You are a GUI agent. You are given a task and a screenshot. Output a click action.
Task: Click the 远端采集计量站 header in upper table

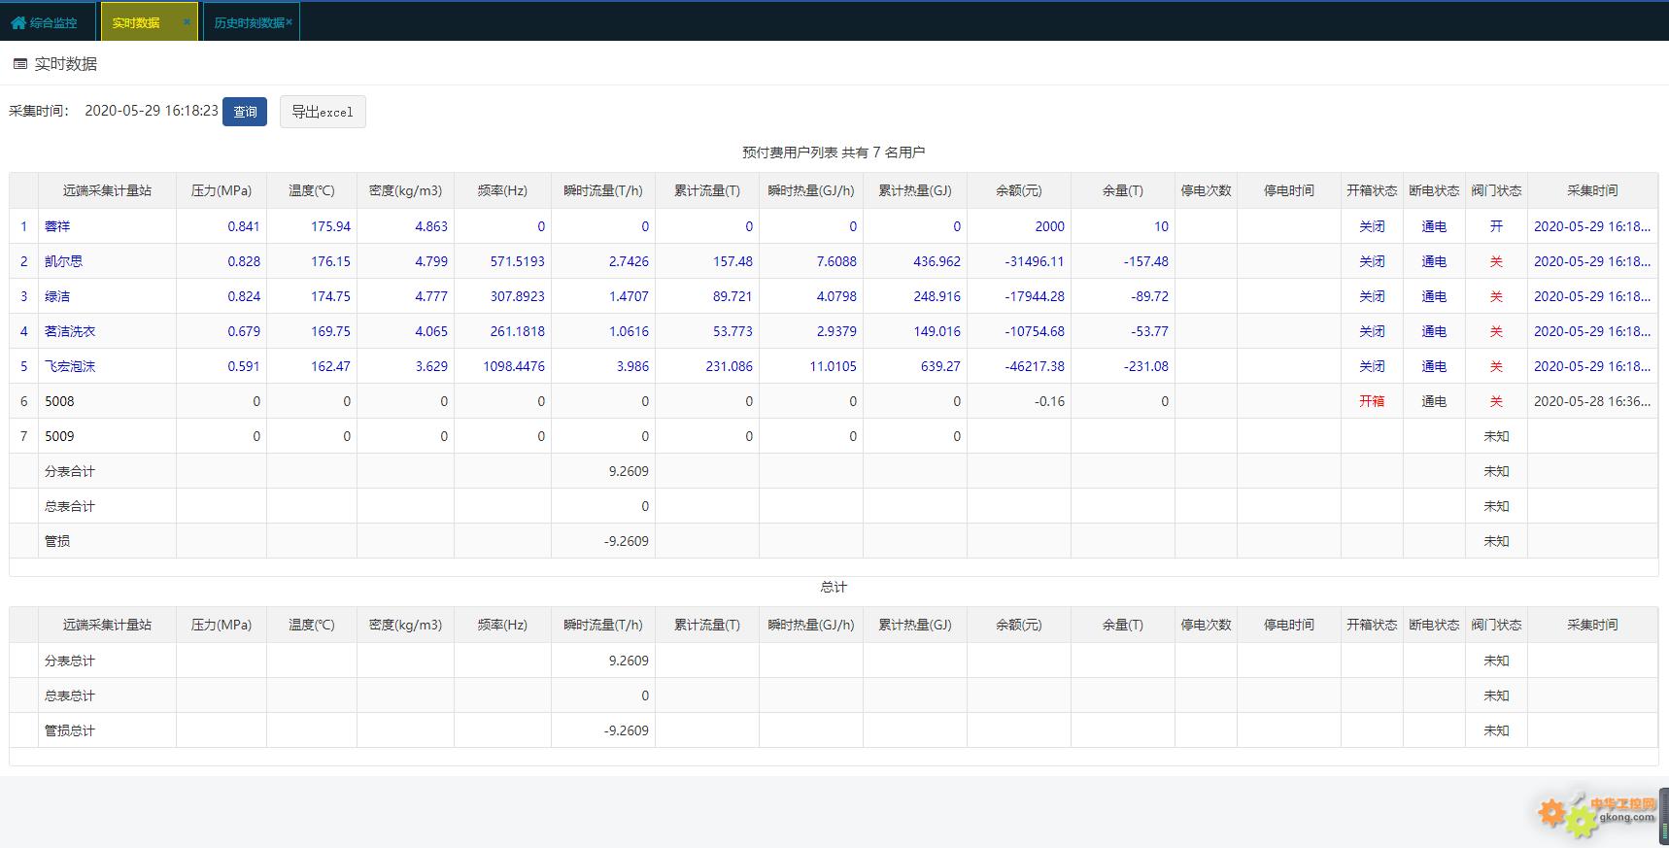point(107,190)
